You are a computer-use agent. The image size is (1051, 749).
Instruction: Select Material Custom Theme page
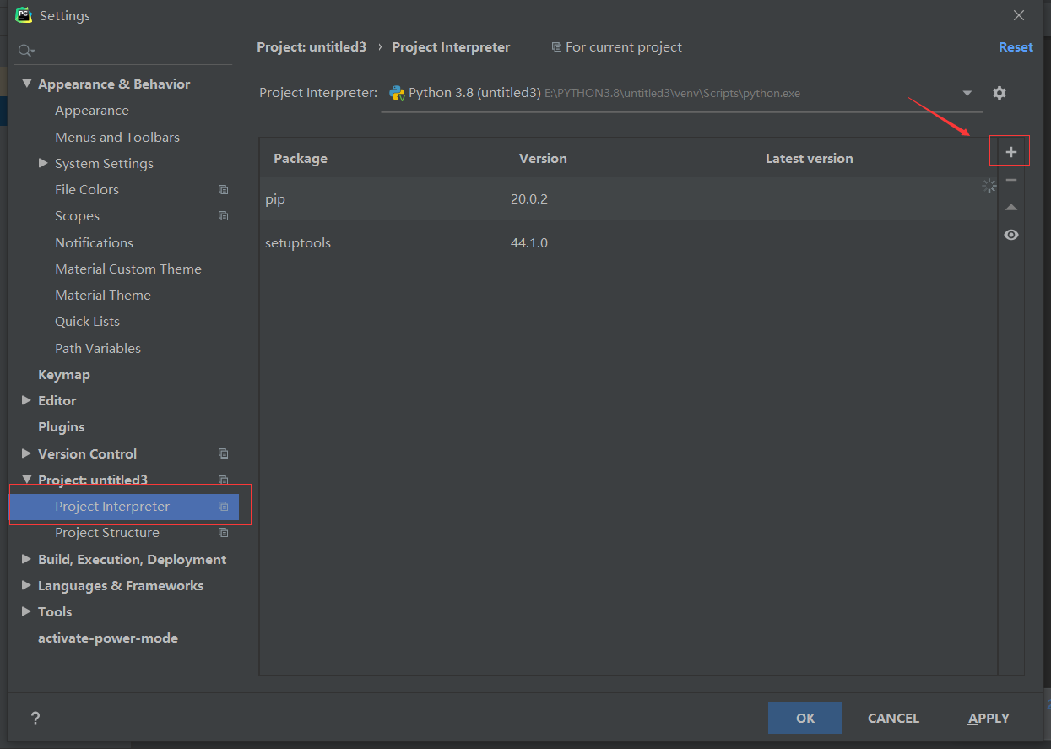pyautogui.click(x=128, y=269)
